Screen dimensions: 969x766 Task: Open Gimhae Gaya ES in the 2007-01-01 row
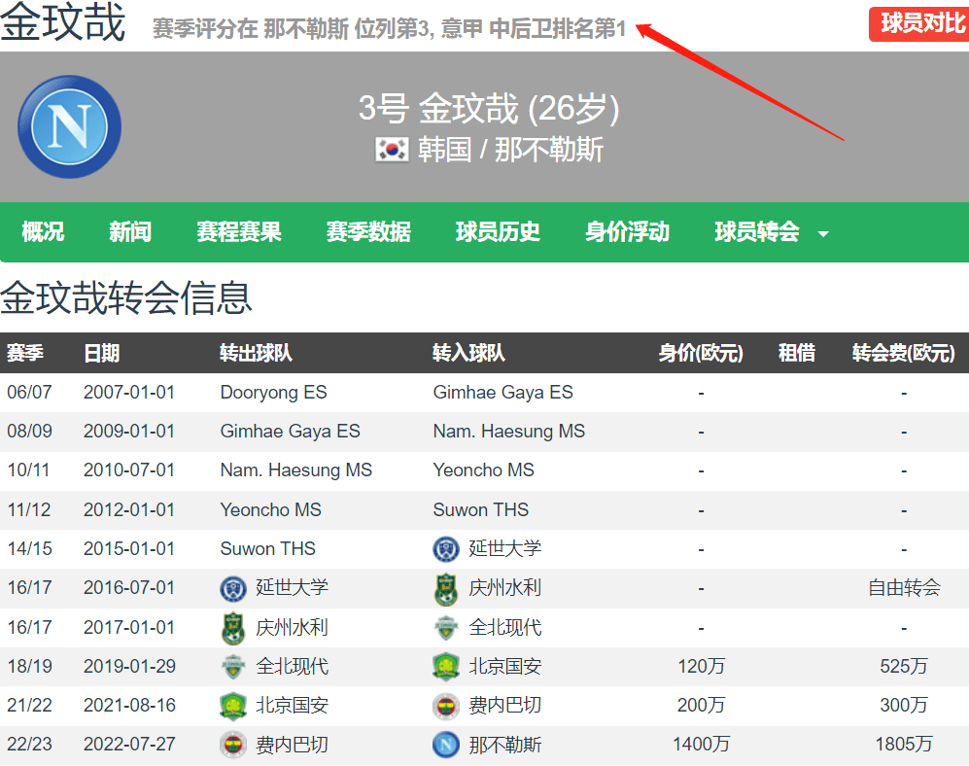(503, 393)
